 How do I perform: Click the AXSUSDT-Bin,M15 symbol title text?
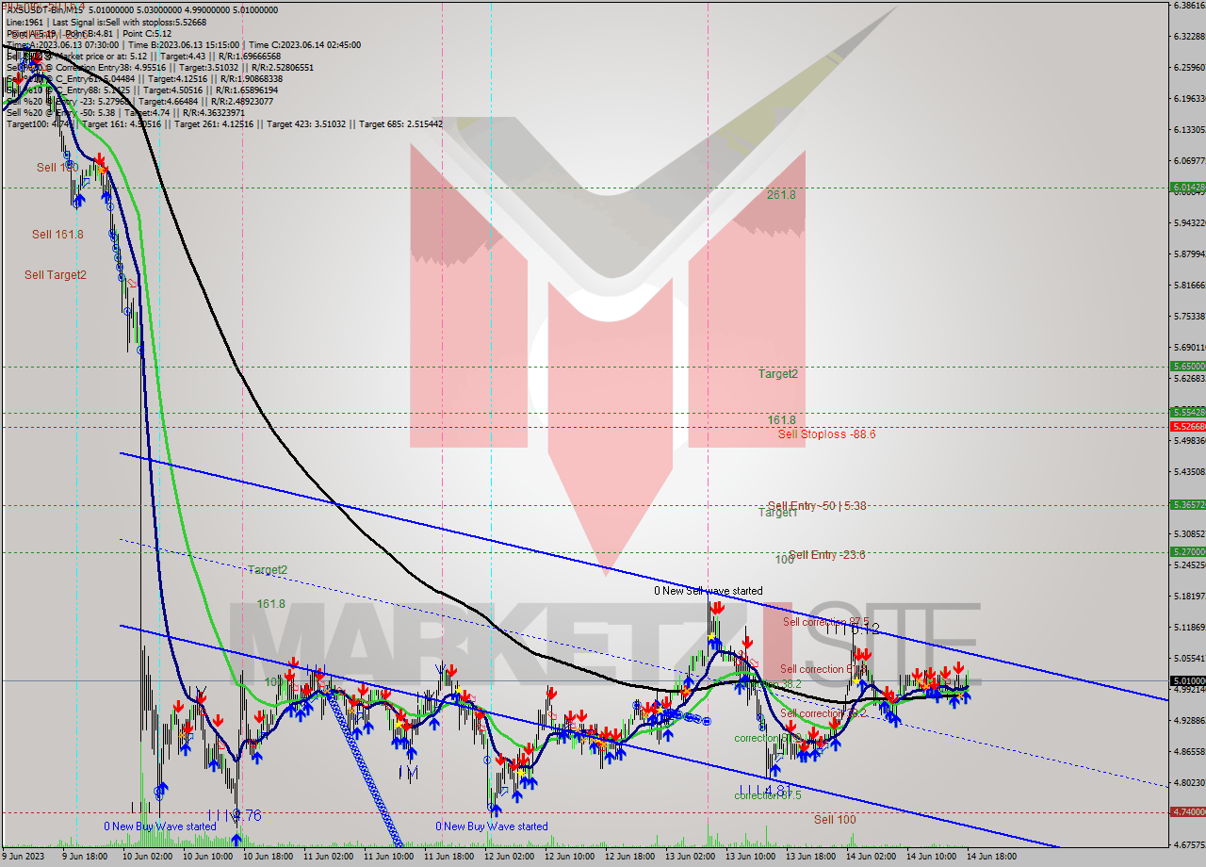pyautogui.click(x=47, y=9)
